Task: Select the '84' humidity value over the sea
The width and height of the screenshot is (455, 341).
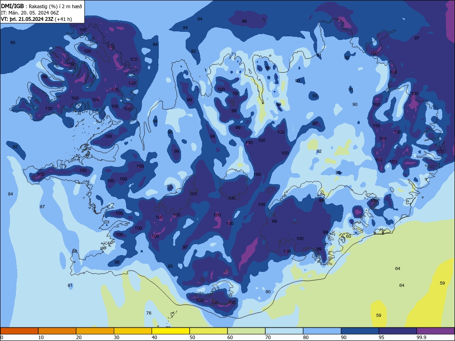Action: pyautogui.click(x=10, y=194)
